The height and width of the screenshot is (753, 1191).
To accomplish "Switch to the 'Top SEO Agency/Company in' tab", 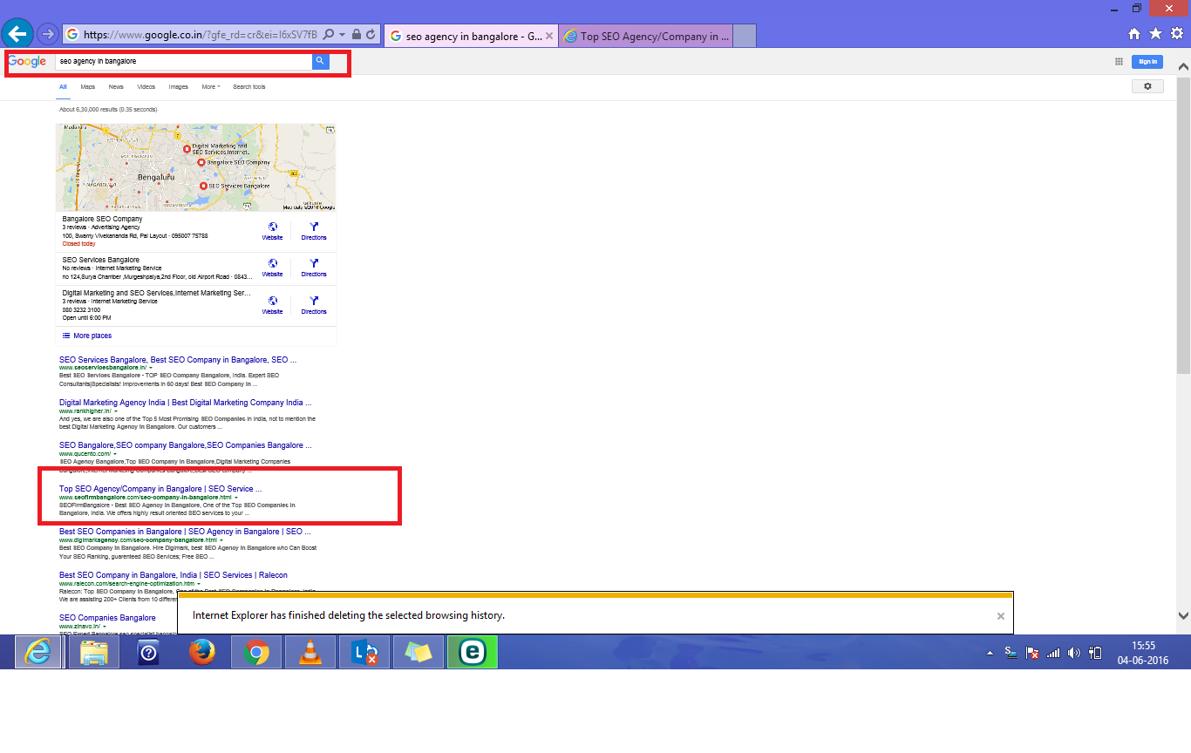I will click(x=645, y=36).
